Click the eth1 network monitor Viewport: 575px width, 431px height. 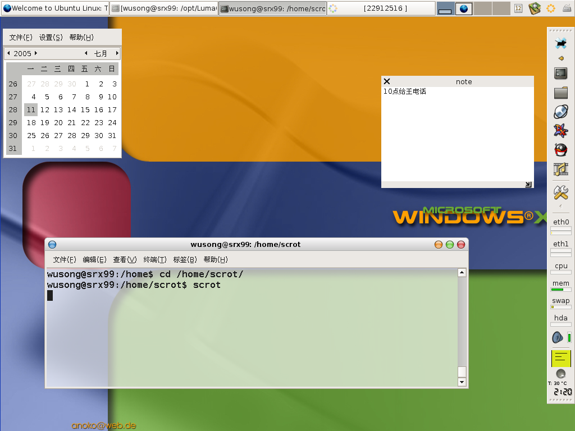(561, 248)
